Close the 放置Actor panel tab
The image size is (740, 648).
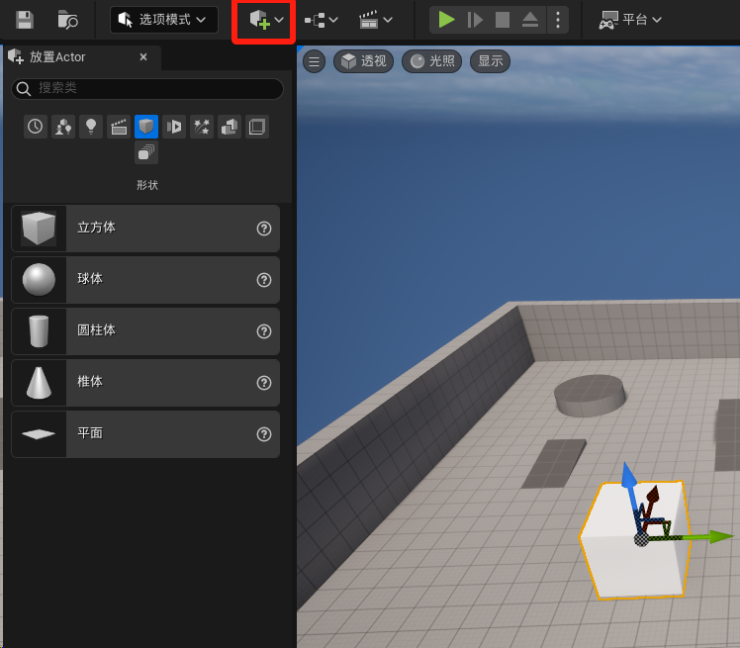point(143,57)
